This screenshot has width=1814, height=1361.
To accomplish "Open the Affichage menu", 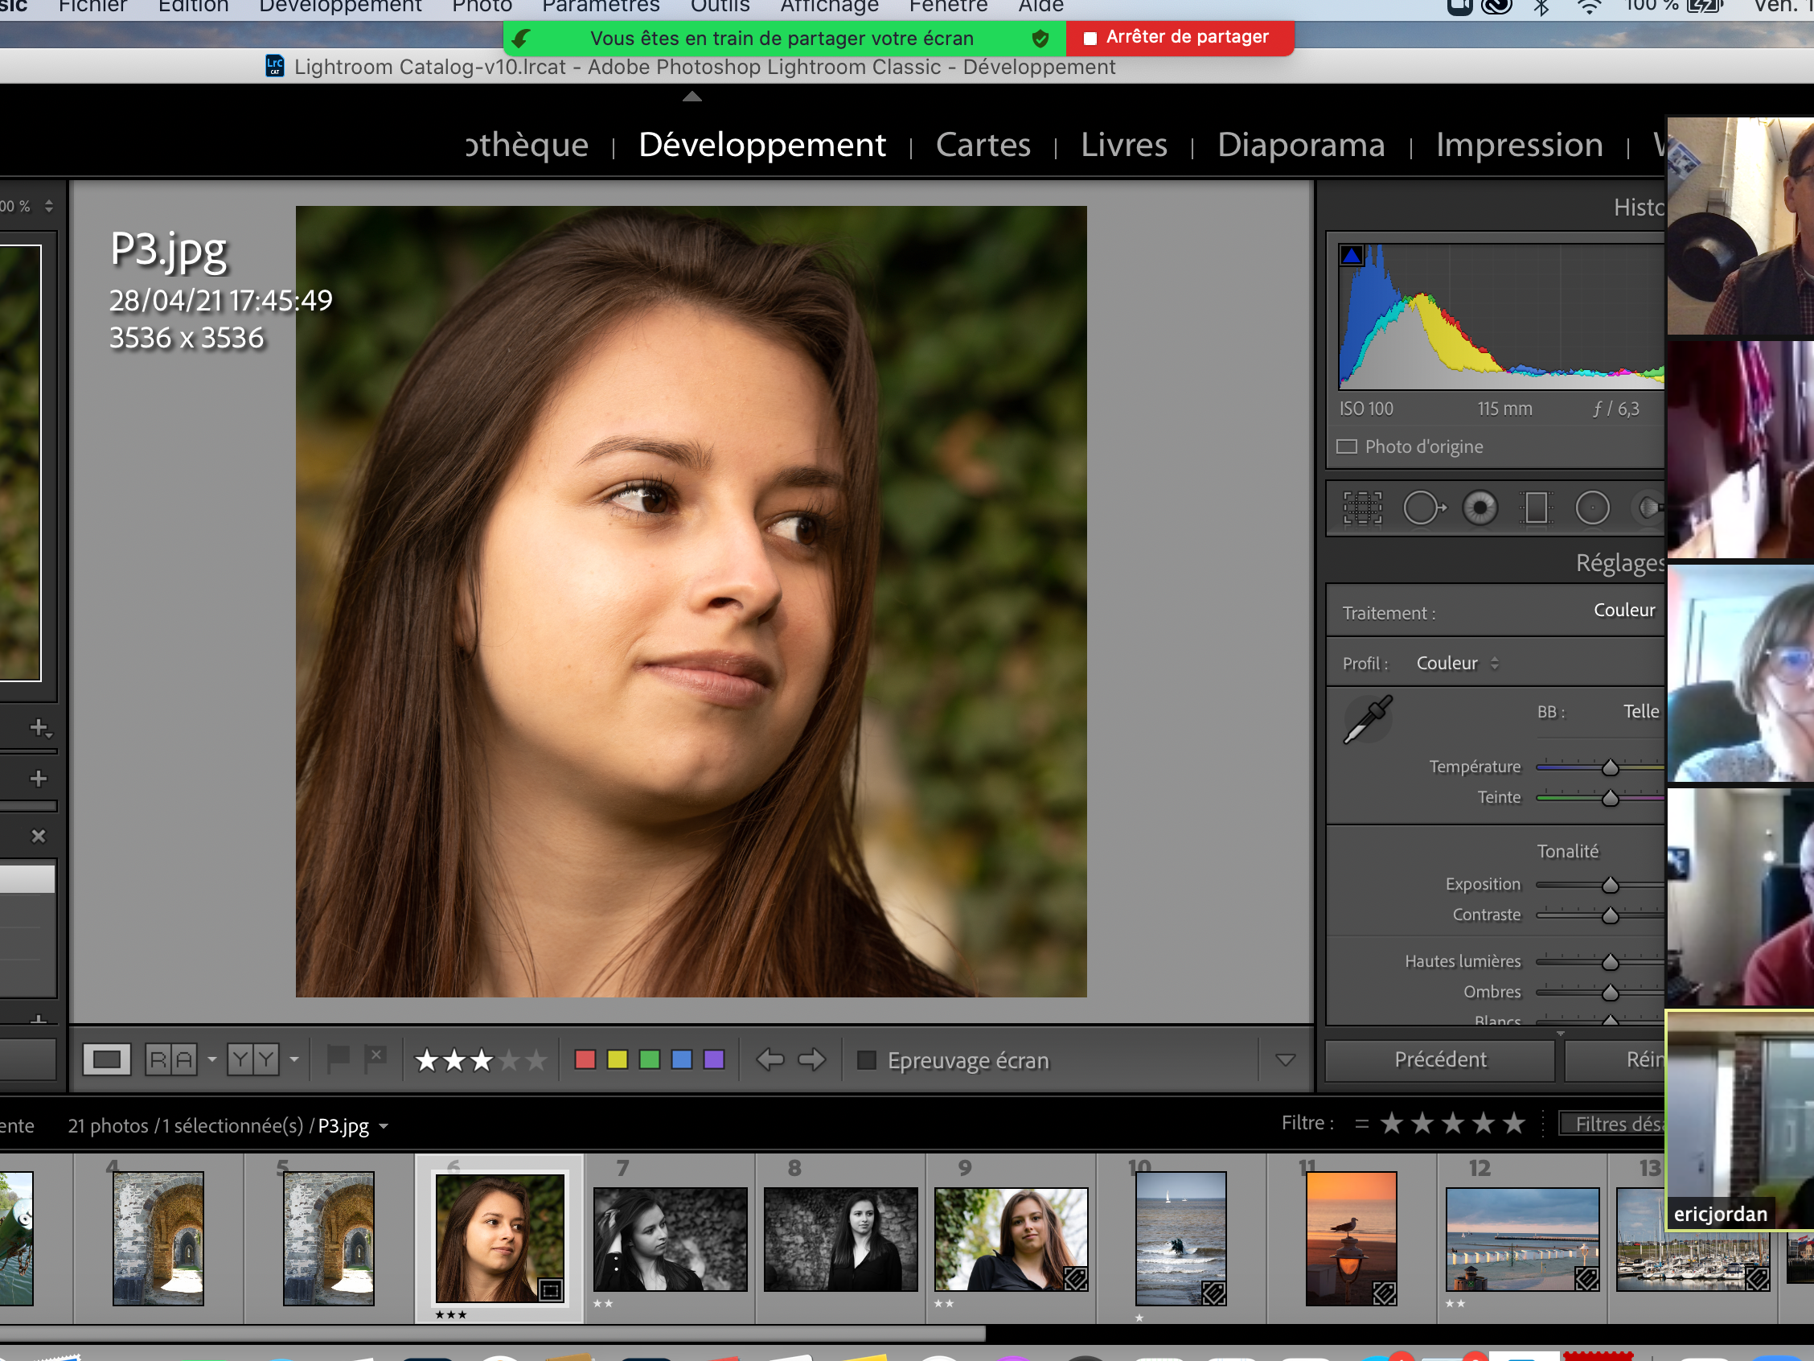I will [x=829, y=6].
